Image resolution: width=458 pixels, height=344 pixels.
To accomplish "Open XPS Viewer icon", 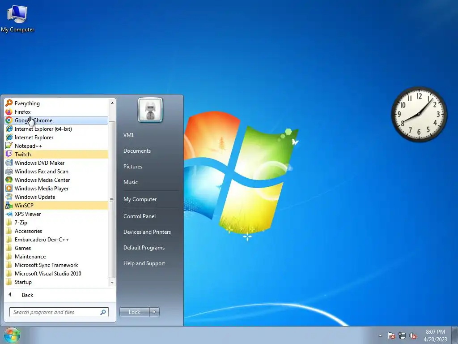I will point(9,214).
